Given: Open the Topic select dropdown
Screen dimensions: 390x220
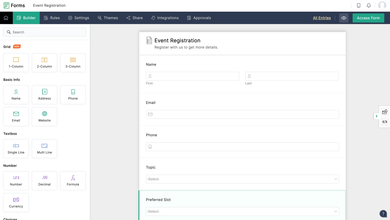Looking at the screenshot, I should (242, 179).
